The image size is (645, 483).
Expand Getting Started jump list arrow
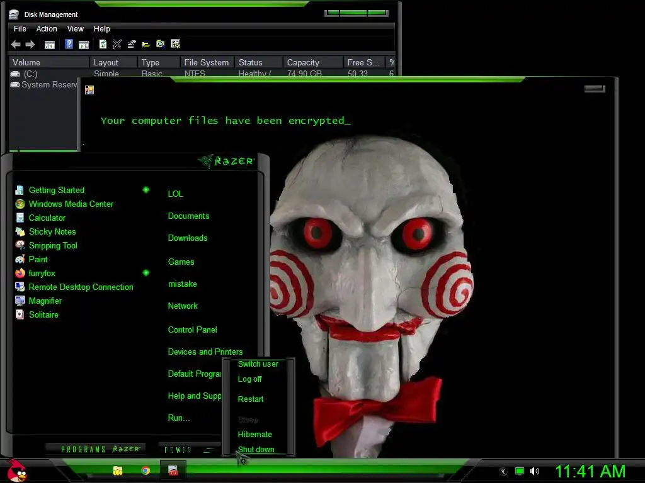coord(146,190)
